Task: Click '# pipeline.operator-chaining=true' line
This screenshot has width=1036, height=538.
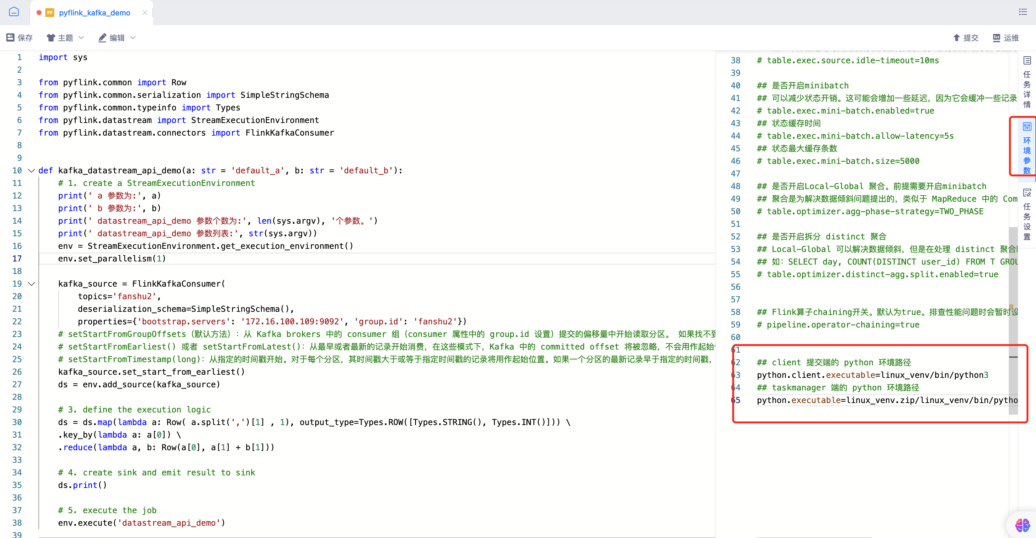Action: tap(838, 325)
